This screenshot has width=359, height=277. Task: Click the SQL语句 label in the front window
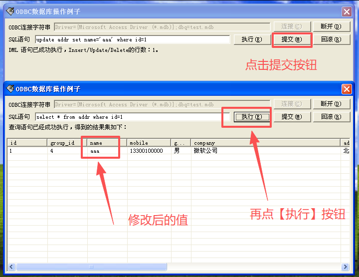pyautogui.click(x=19, y=117)
